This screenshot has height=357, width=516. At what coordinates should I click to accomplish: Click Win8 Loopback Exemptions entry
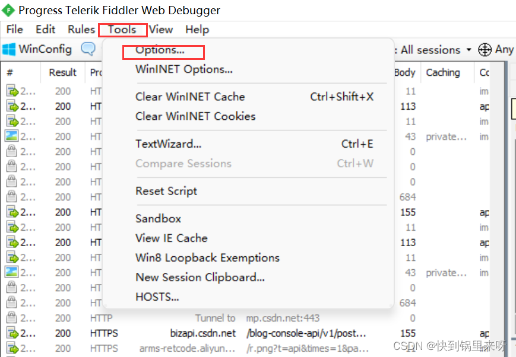click(x=207, y=258)
